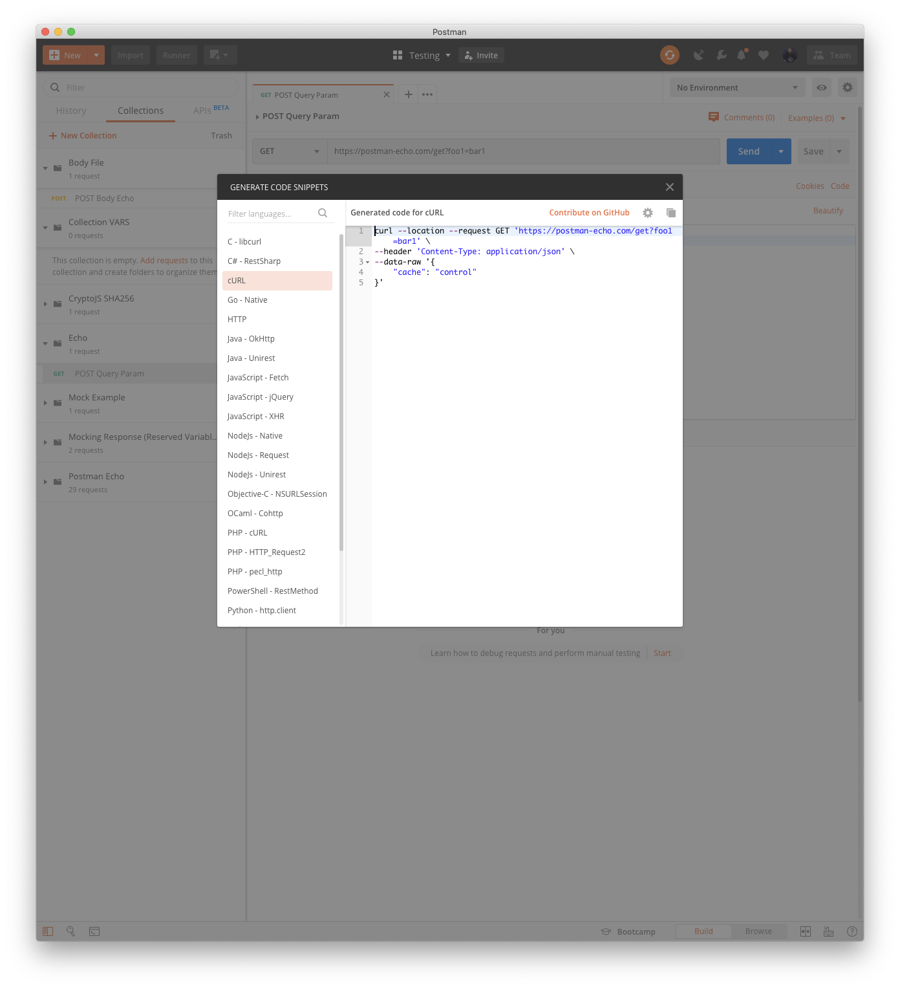Switch to Browse mode
Image resolution: width=900 pixels, height=989 pixels.
point(758,931)
